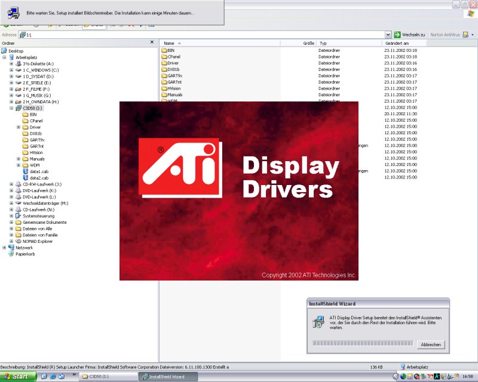Select HVision folder in the folder tree
The height and width of the screenshot is (382, 478).
[33, 153]
